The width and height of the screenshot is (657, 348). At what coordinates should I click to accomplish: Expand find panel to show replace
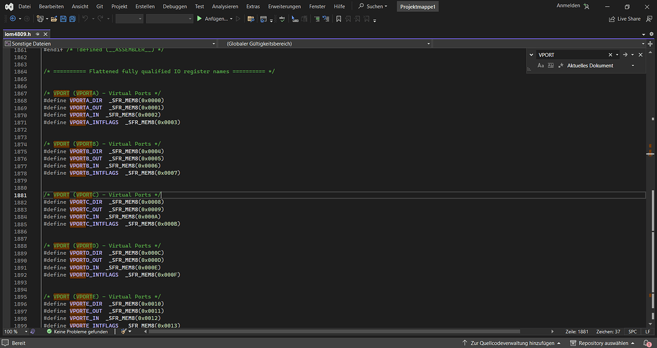pyautogui.click(x=532, y=55)
